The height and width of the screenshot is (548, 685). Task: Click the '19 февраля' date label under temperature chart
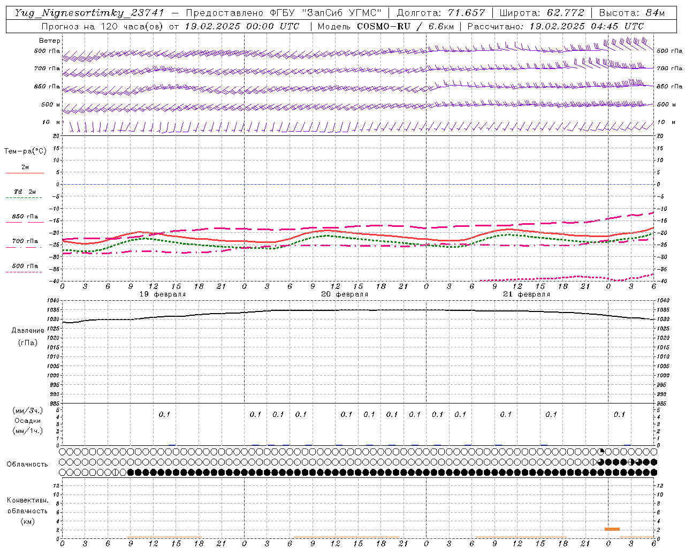[x=163, y=294]
